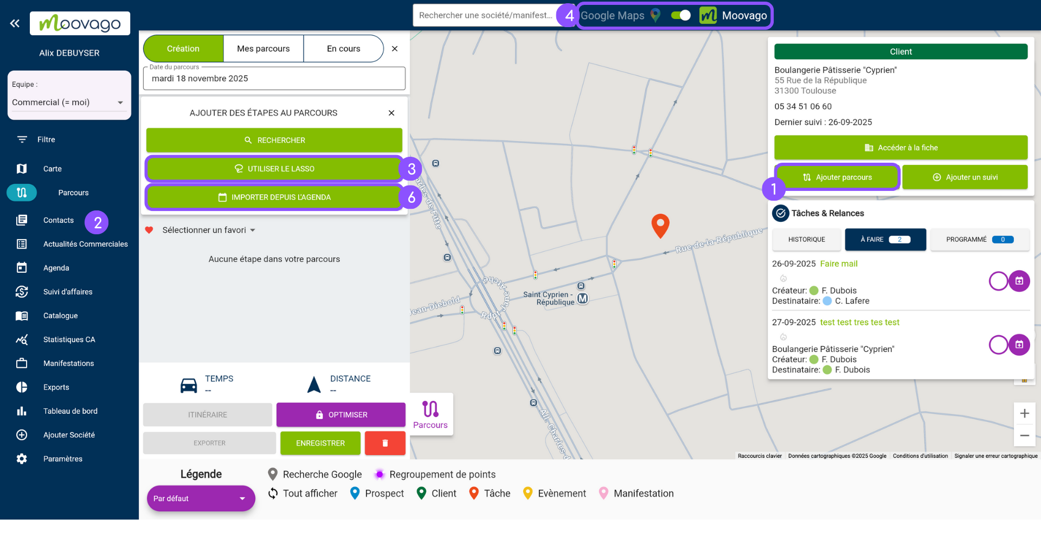Schedule the 'Faire mail' task calendar icon
The width and height of the screenshot is (1041, 538).
point(1019,281)
